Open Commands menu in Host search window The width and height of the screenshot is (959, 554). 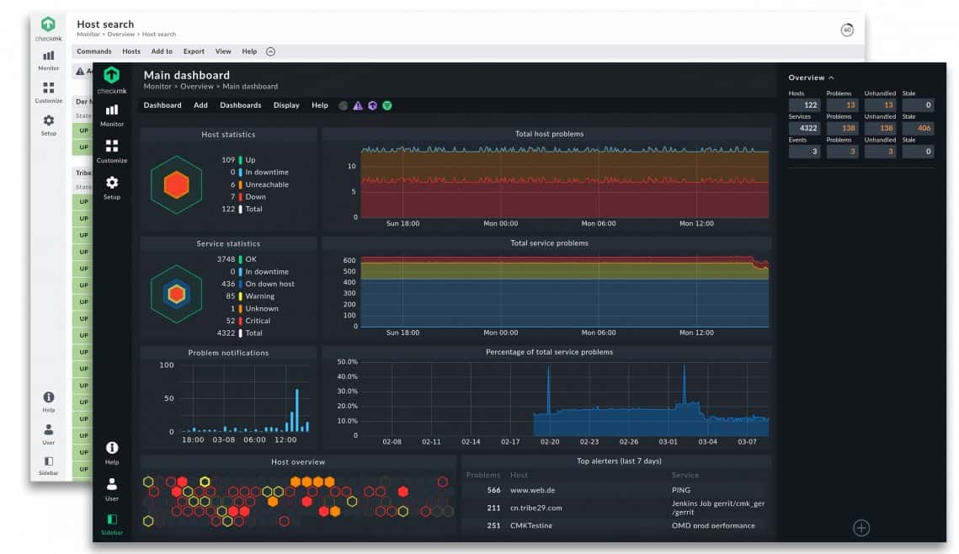94,51
